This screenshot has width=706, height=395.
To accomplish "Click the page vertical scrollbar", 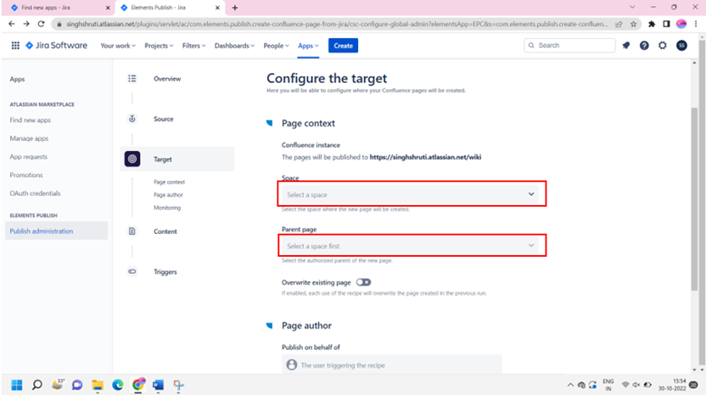I will tap(694, 198).
